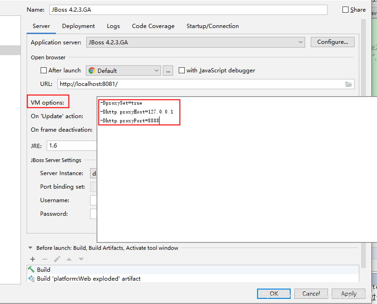Screen dimensions: 377x304
Task: Click the hammer icon of the Build task
Action: 31,269
